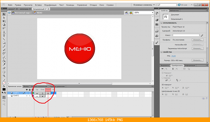Click the Down frame of Слой 1
210x122 pixels.
click(x=48, y=93)
